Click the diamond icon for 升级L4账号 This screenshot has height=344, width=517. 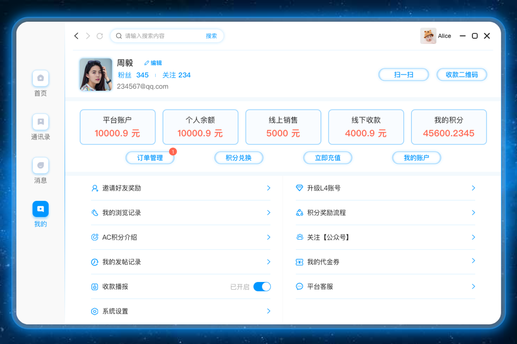click(x=299, y=188)
